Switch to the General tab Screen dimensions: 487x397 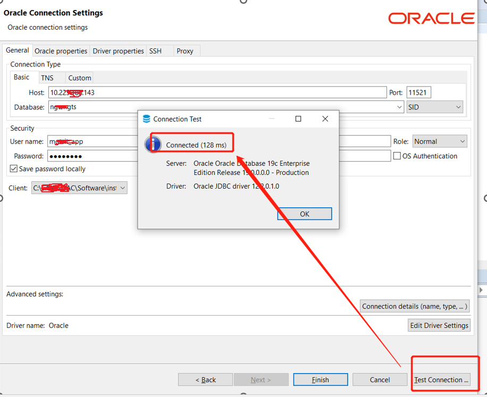click(x=17, y=50)
